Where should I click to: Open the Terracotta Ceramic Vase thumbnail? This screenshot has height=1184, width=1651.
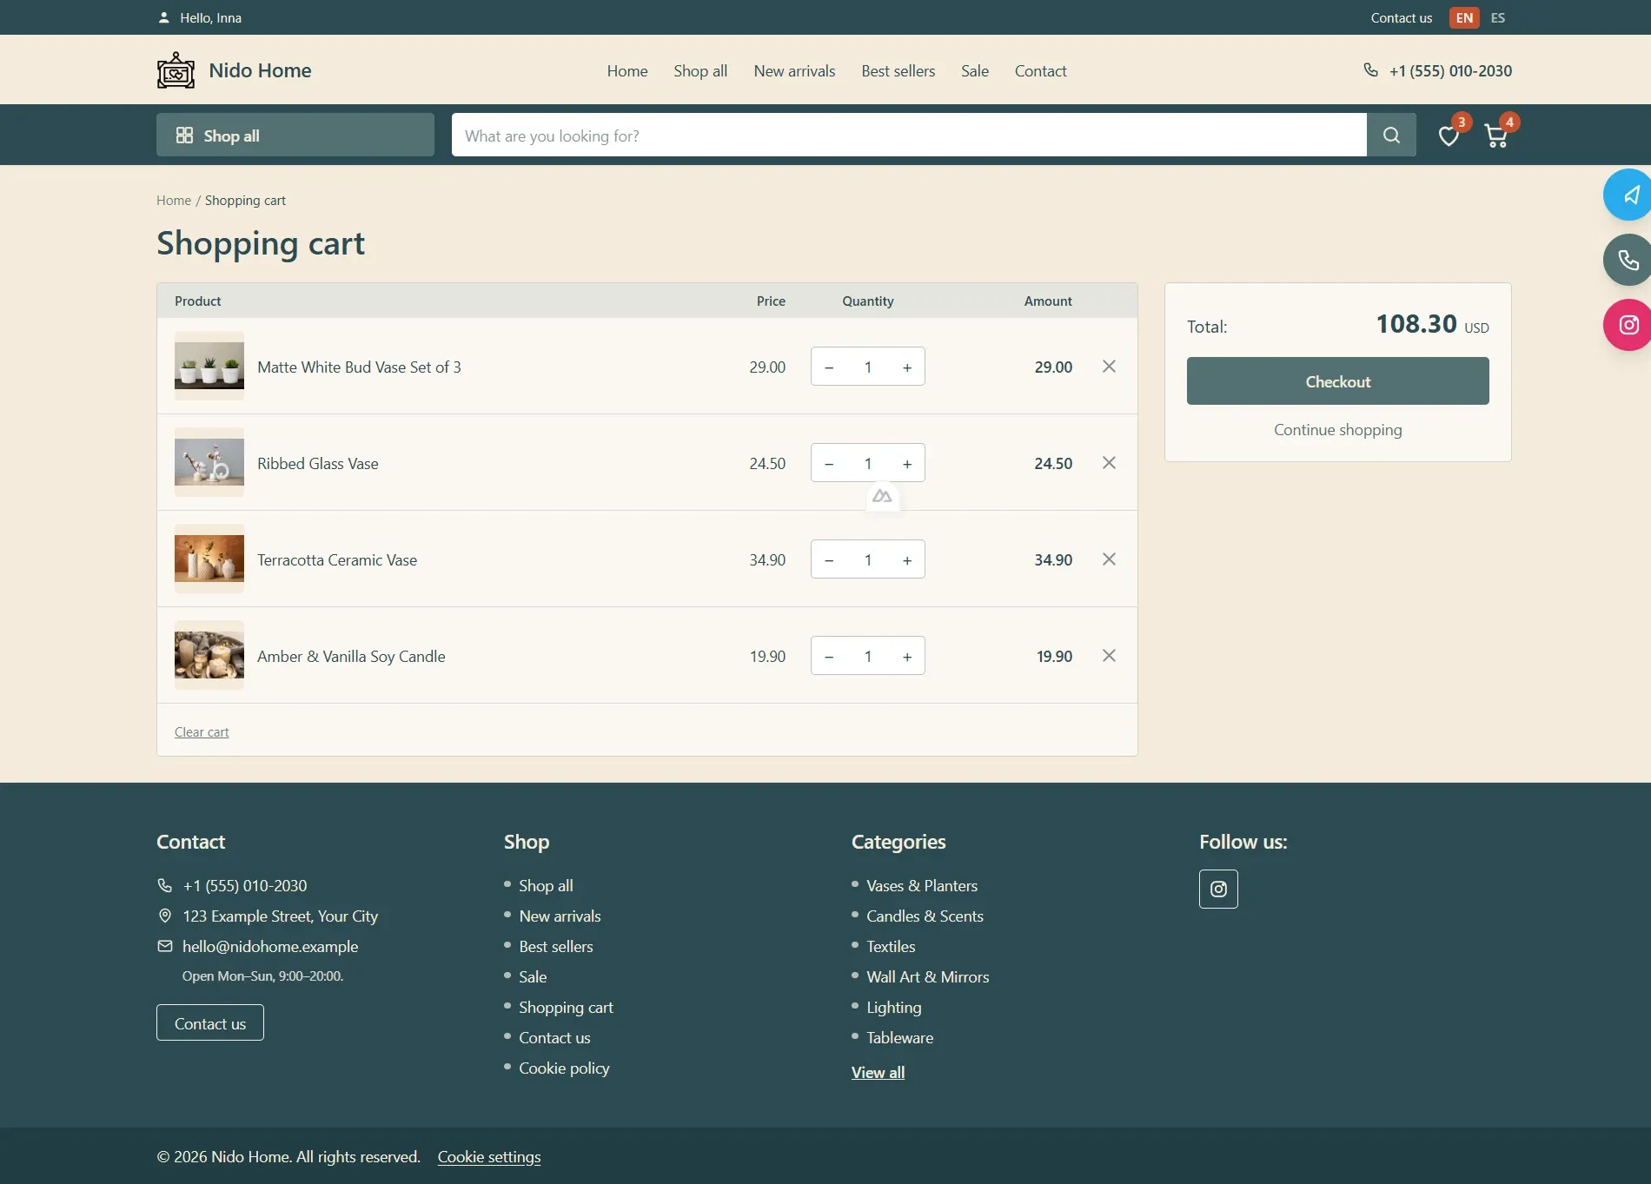(209, 559)
